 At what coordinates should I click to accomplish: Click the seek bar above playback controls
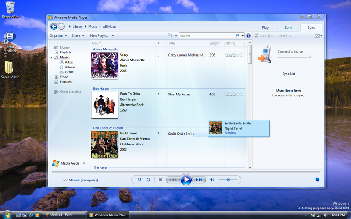[186, 172]
